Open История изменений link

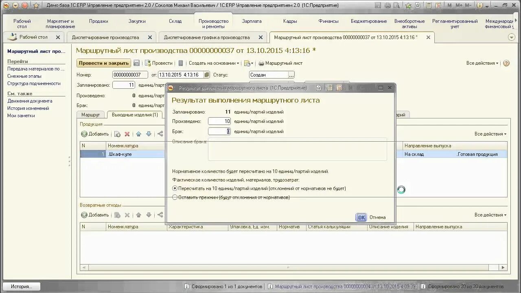pos(28,108)
